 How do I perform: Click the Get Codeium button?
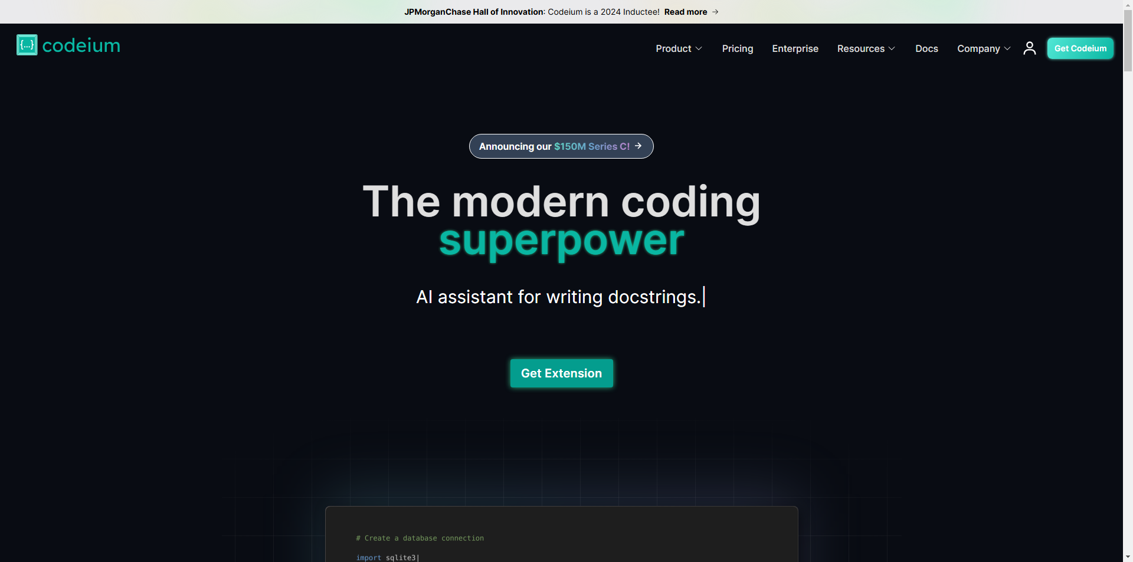click(1080, 48)
